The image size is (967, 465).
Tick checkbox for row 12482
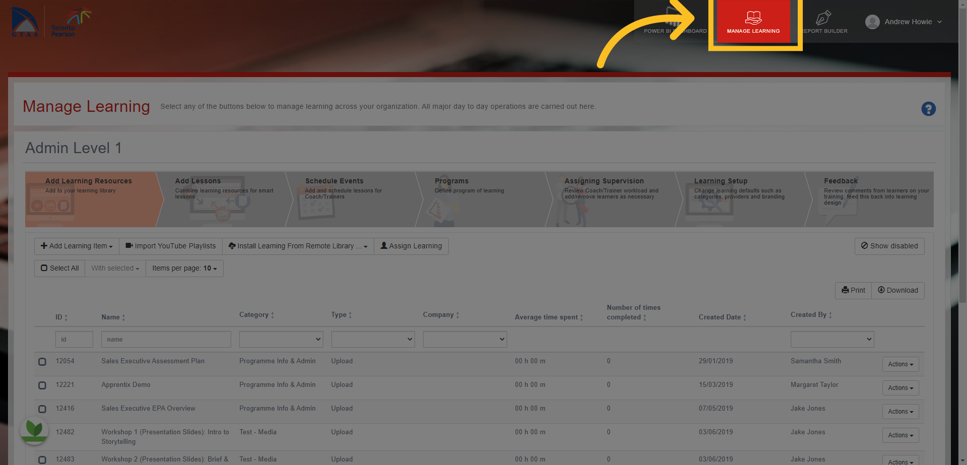point(42,433)
